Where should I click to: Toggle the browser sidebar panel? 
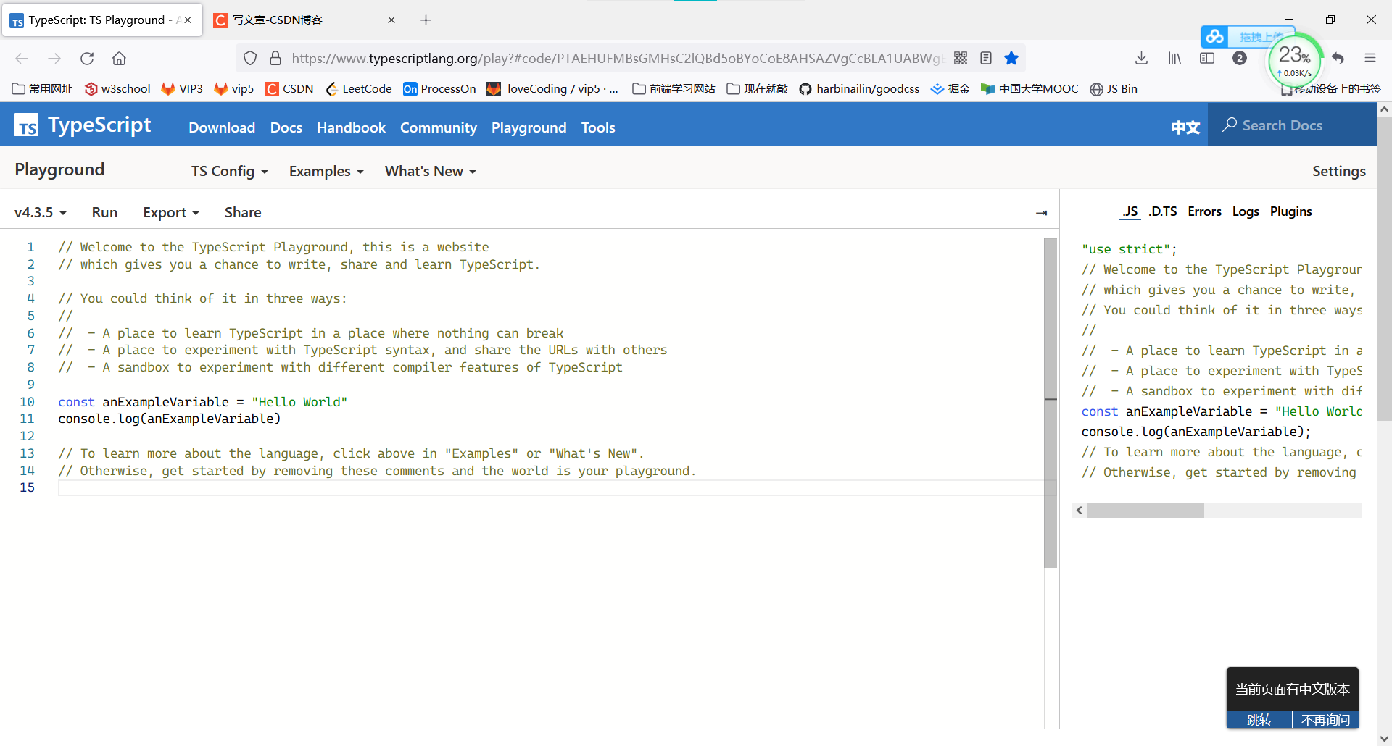coord(1207,59)
